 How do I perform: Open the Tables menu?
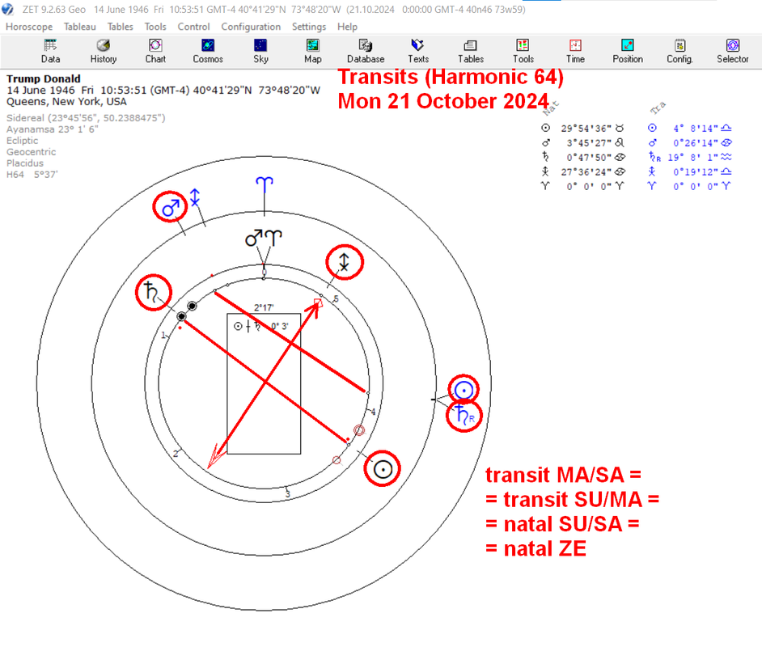120,27
